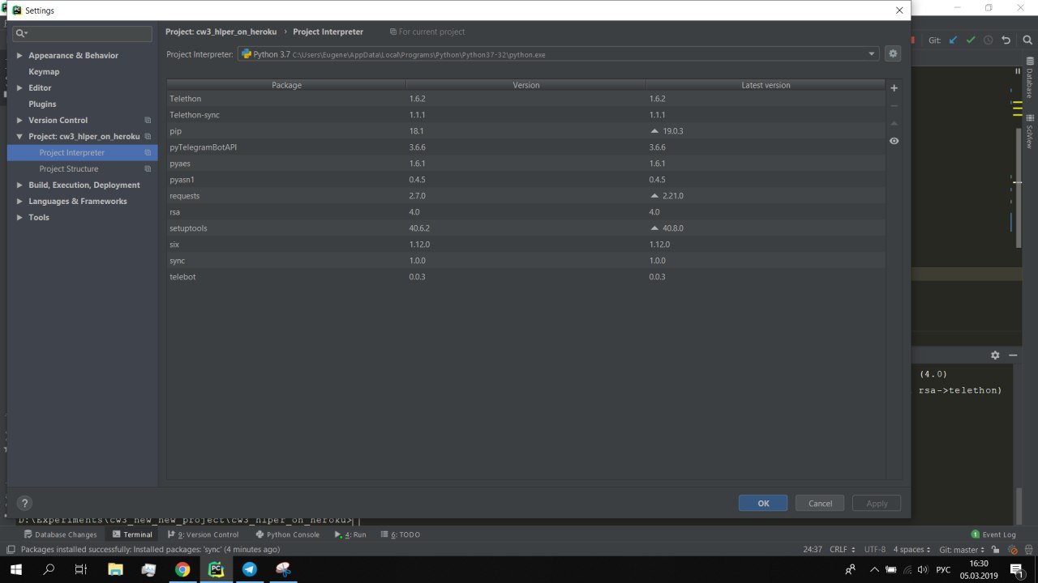Open the Run tool window tab
Viewport: 1038px width, 583px height.
(350, 534)
